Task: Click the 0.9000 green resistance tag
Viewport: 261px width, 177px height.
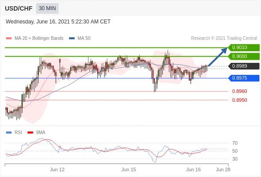Action: click(x=244, y=56)
